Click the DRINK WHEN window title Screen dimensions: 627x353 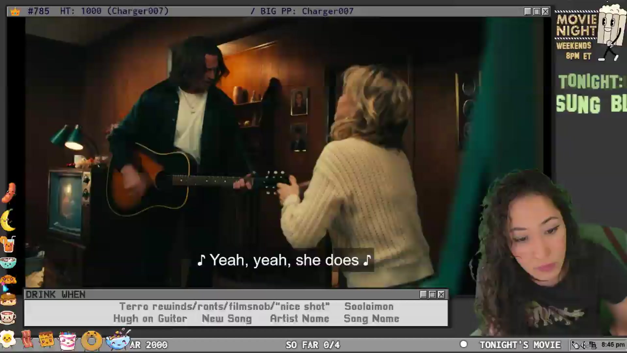pyautogui.click(x=56, y=294)
